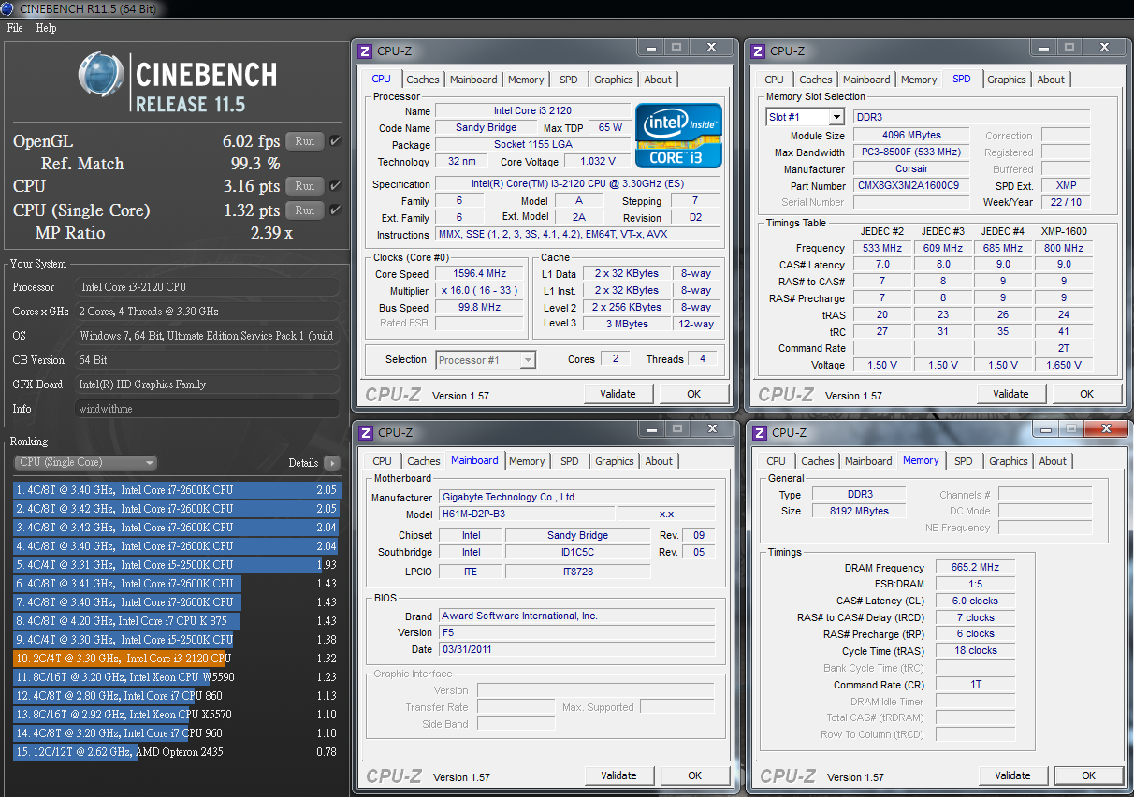This screenshot has width=1134, height=797.
Task: Toggle the CPU (Single Core) test checkbox
Action: click(335, 210)
